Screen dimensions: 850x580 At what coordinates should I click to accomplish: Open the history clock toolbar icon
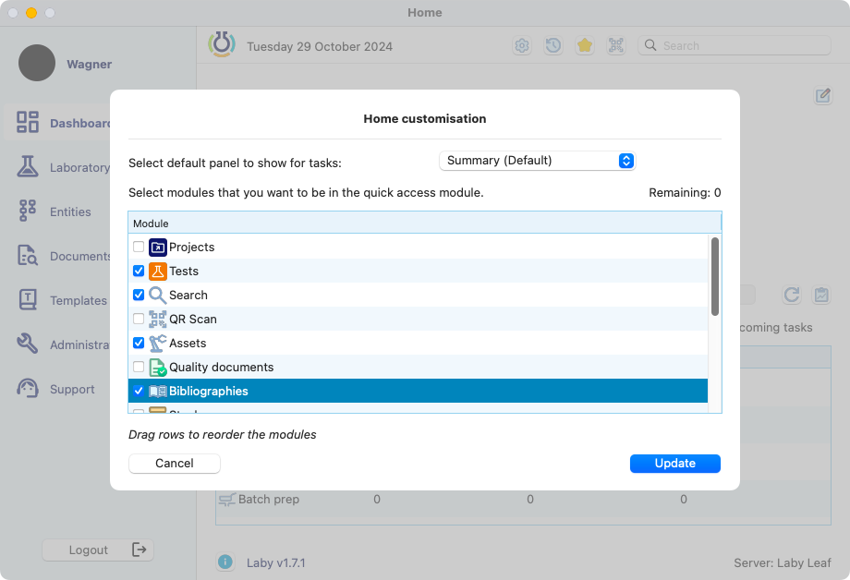point(552,45)
